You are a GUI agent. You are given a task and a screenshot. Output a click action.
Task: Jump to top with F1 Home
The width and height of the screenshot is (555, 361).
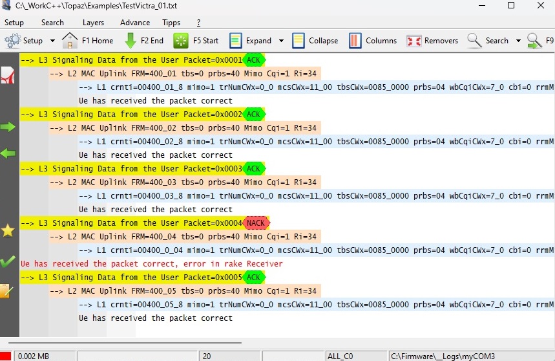(87, 41)
